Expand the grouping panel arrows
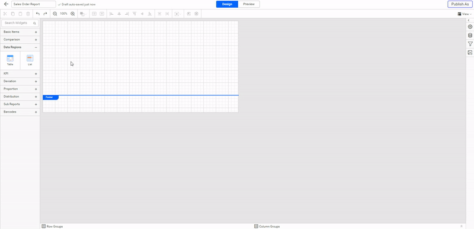Image resolution: width=474 pixels, height=229 pixels. click(x=462, y=226)
